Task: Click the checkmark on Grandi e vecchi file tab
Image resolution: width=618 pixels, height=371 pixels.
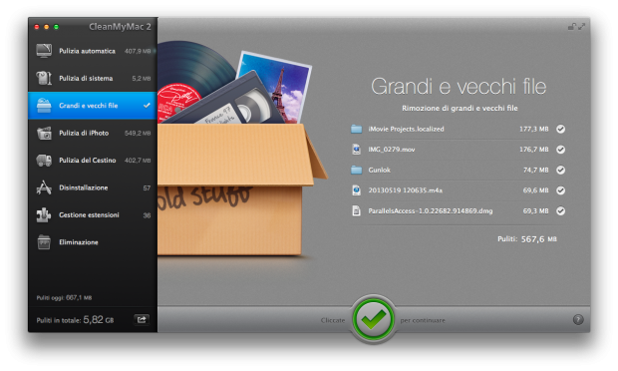Action: click(147, 106)
